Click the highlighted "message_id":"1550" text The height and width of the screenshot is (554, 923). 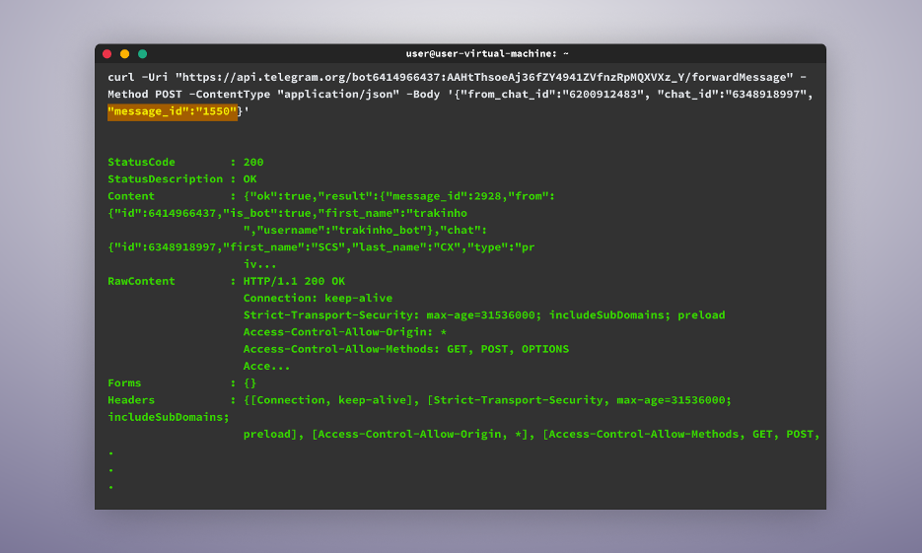pos(173,111)
